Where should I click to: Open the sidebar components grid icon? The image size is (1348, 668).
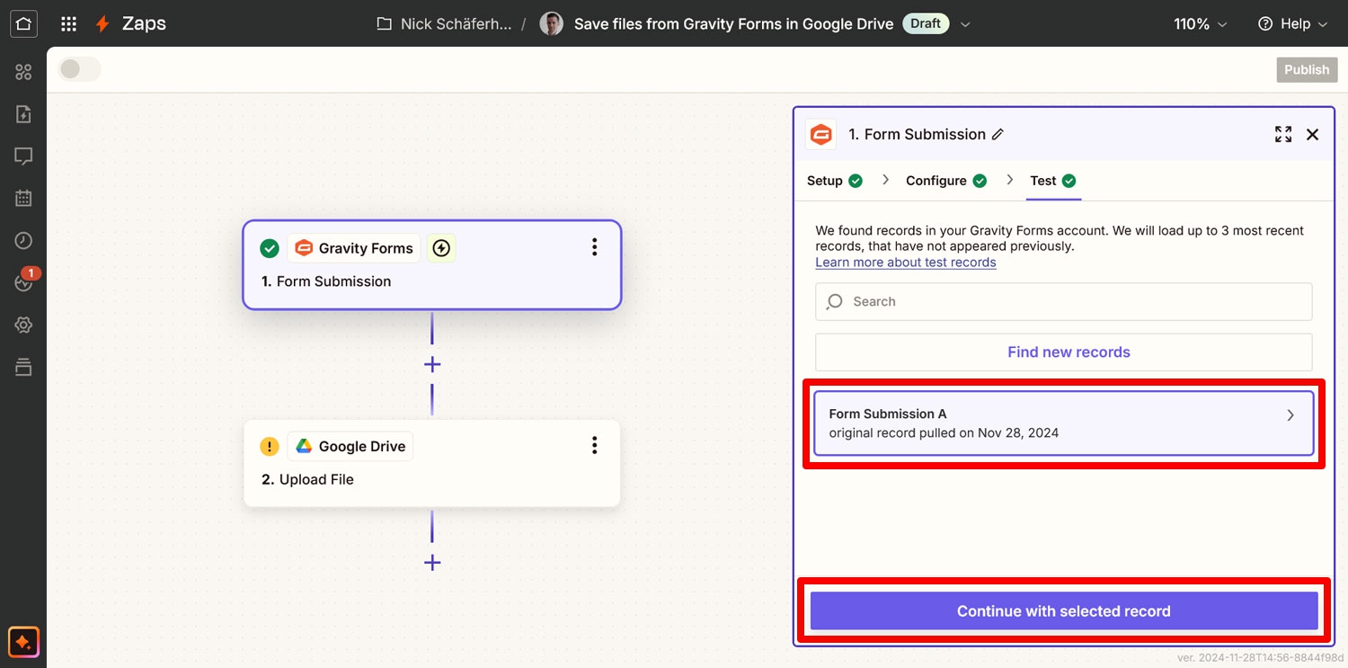tap(23, 72)
